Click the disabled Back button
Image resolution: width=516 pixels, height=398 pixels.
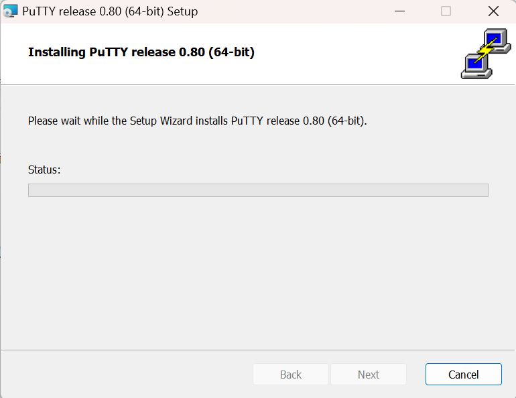point(291,375)
